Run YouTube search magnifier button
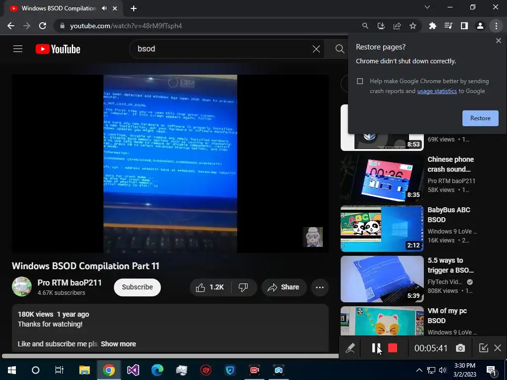507x380 pixels. click(340, 49)
